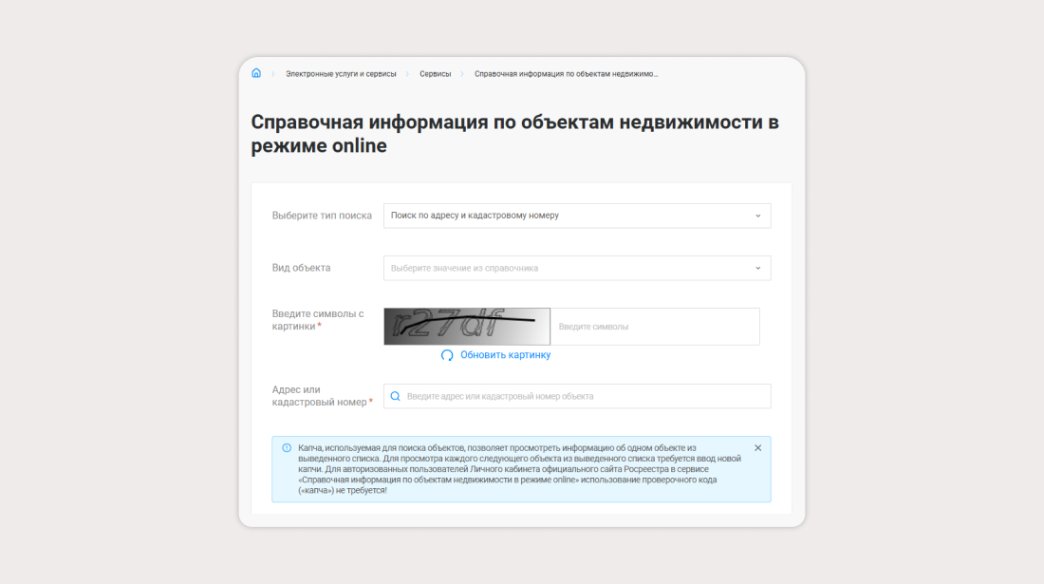Focus the 'Введите символы' captcha input
This screenshot has height=584, width=1044.
point(655,327)
